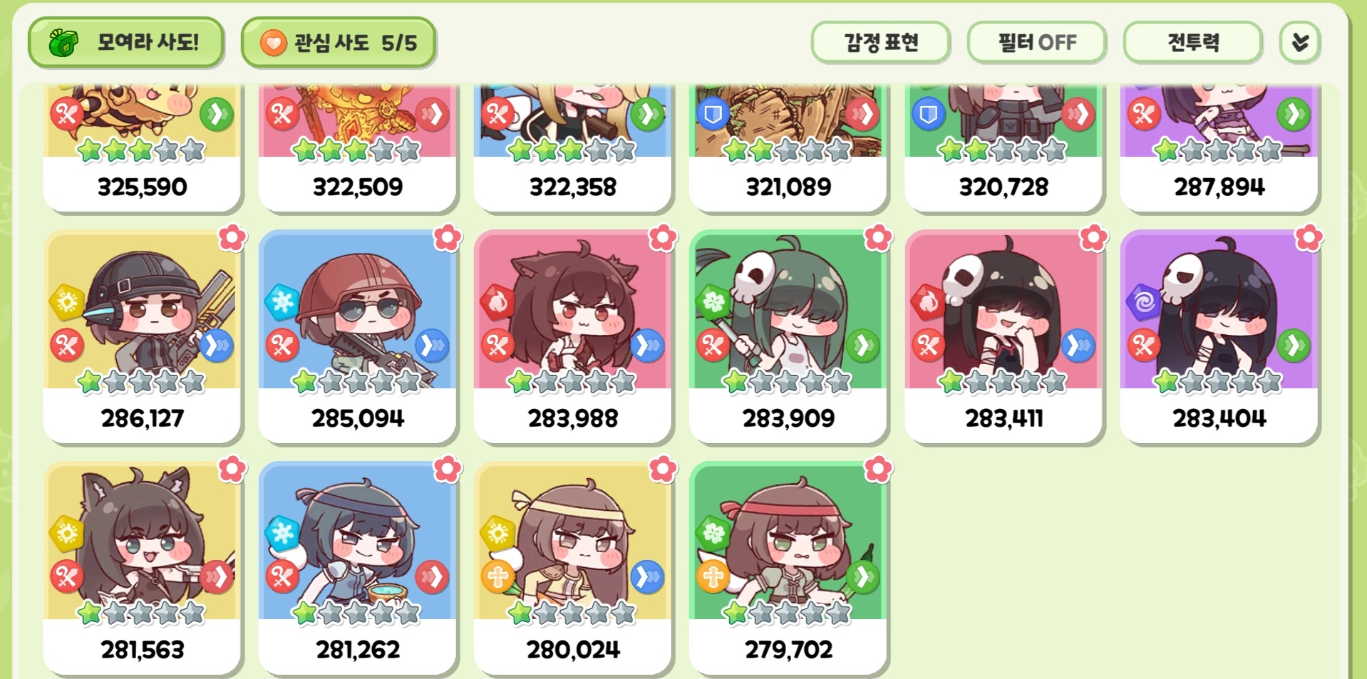Toggle the flower favorite badge on 283,404 card
The width and height of the screenshot is (1367, 679).
click(x=1309, y=238)
